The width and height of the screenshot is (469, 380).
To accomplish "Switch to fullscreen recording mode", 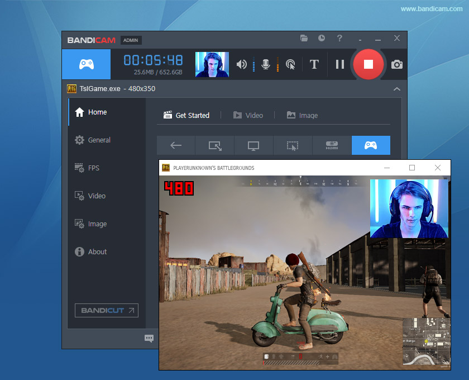I will click(x=253, y=145).
